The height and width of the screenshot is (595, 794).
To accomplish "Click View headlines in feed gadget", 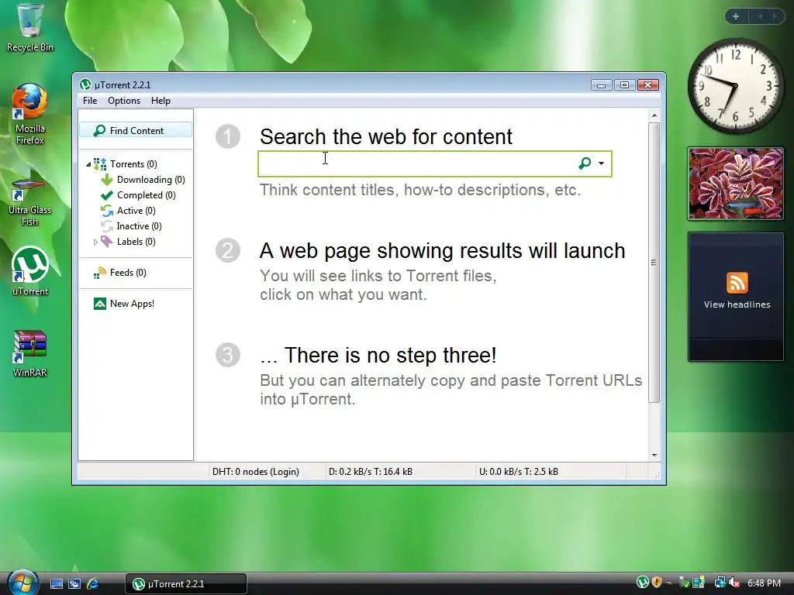I will pyautogui.click(x=737, y=304).
